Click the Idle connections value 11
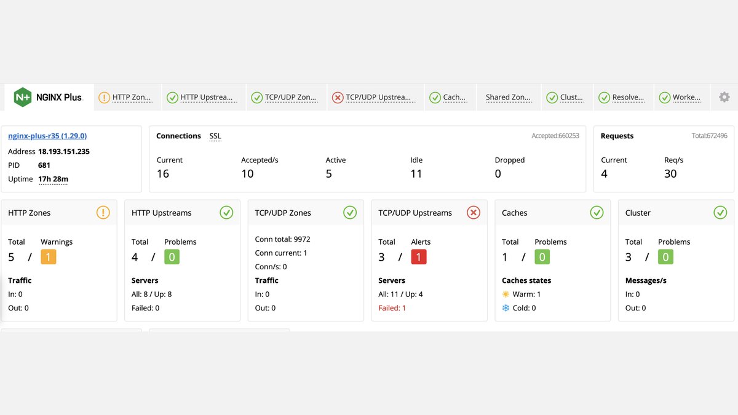 click(416, 173)
